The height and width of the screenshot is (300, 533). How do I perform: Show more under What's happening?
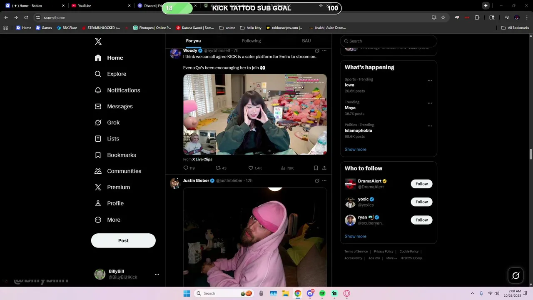click(356, 149)
